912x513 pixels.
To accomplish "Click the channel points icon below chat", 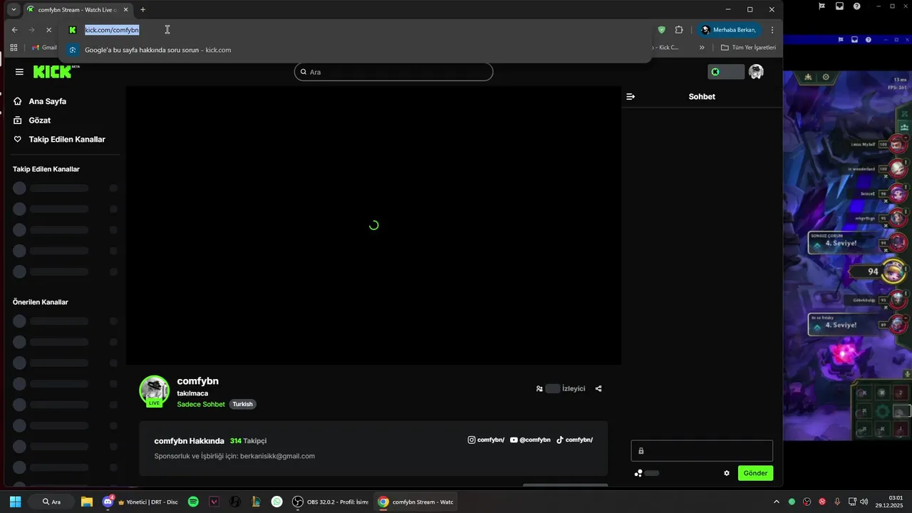I will coord(638,473).
